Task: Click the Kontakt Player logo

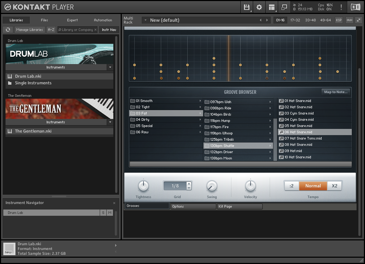Action: click(x=39, y=7)
